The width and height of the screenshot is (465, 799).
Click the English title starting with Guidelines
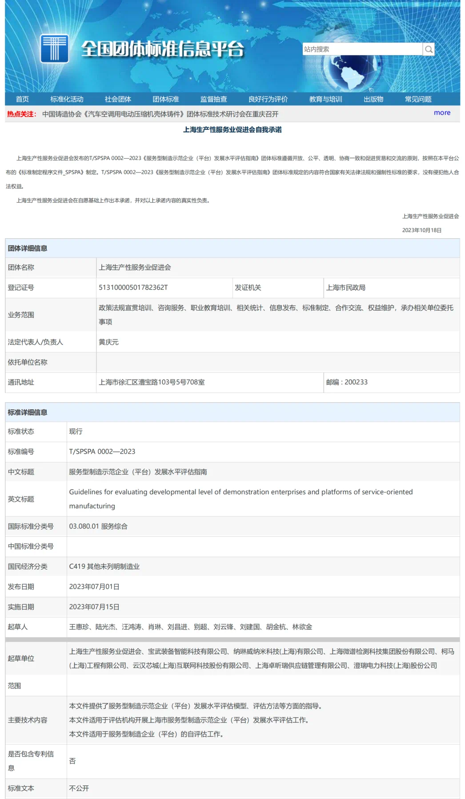pyautogui.click(x=241, y=499)
